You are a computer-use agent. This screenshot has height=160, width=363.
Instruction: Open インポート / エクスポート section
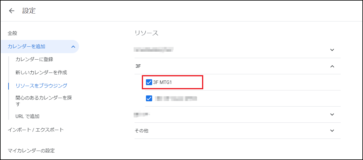(36, 130)
